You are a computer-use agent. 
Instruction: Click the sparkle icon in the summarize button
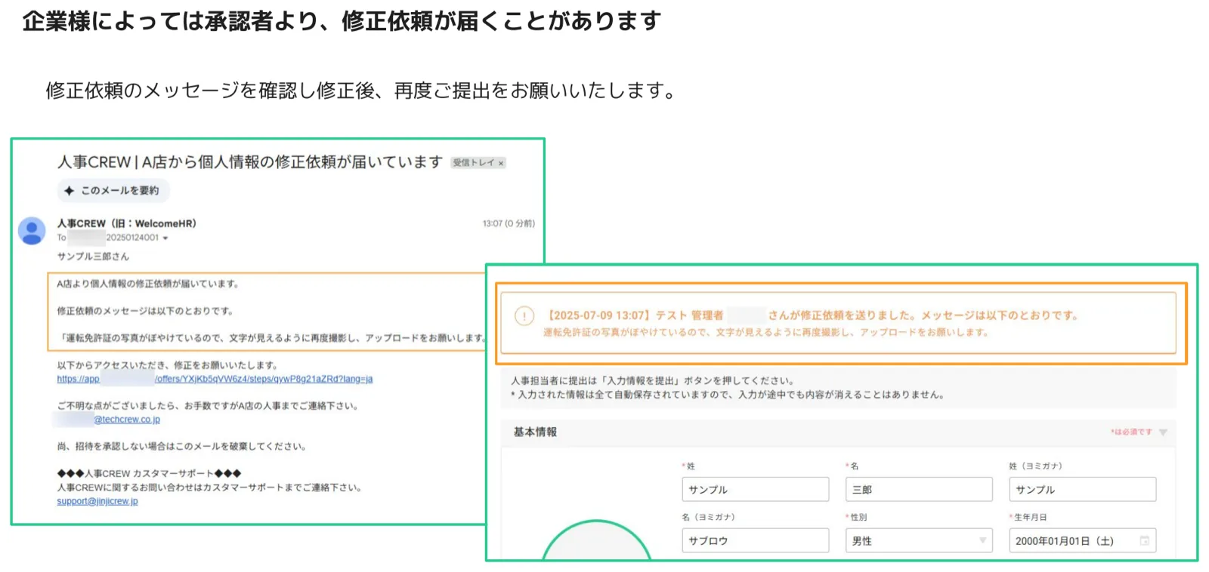(x=70, y=191)
